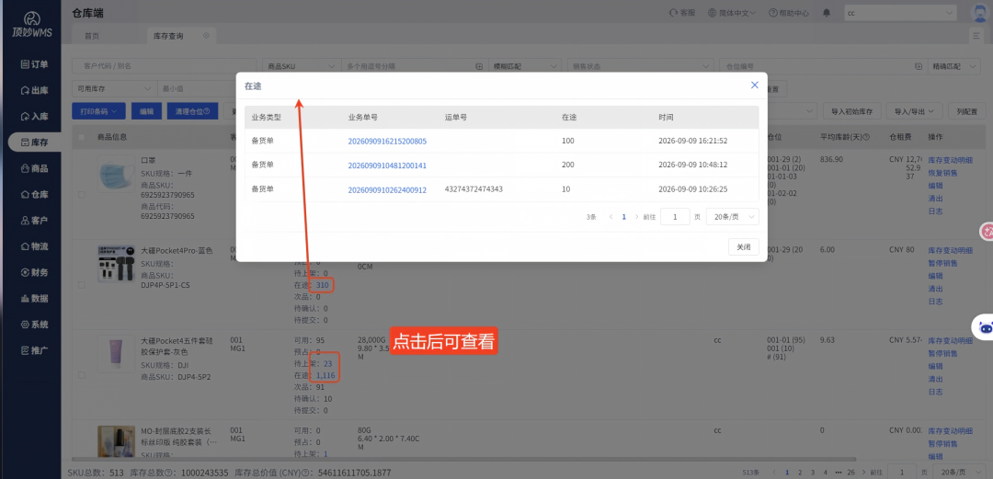Go to 客户 in the sidebar
This screenshot has height=479, width=993.
34,220
